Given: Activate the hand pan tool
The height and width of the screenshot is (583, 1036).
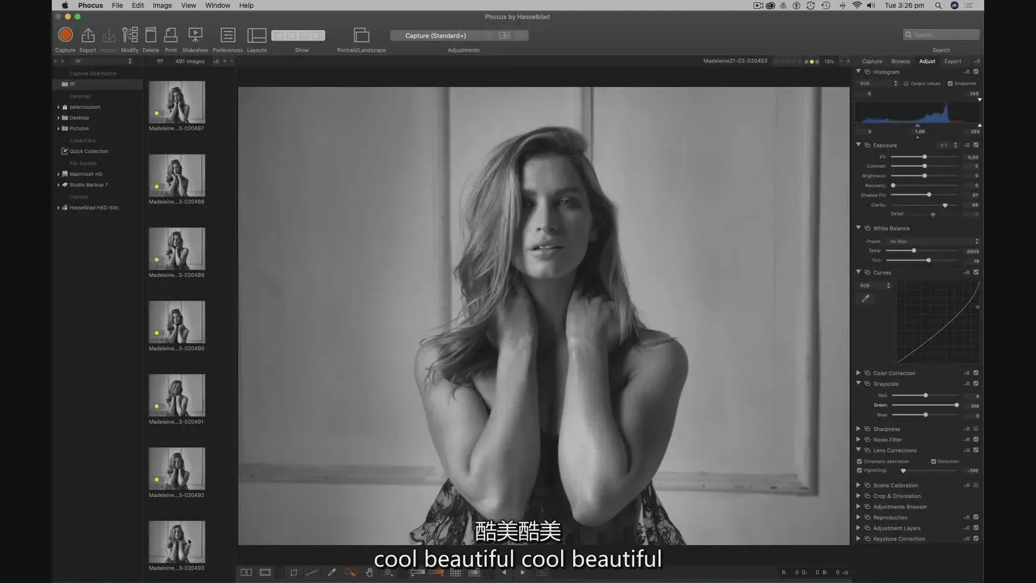Looking at the screenshot, I should 369,573.
